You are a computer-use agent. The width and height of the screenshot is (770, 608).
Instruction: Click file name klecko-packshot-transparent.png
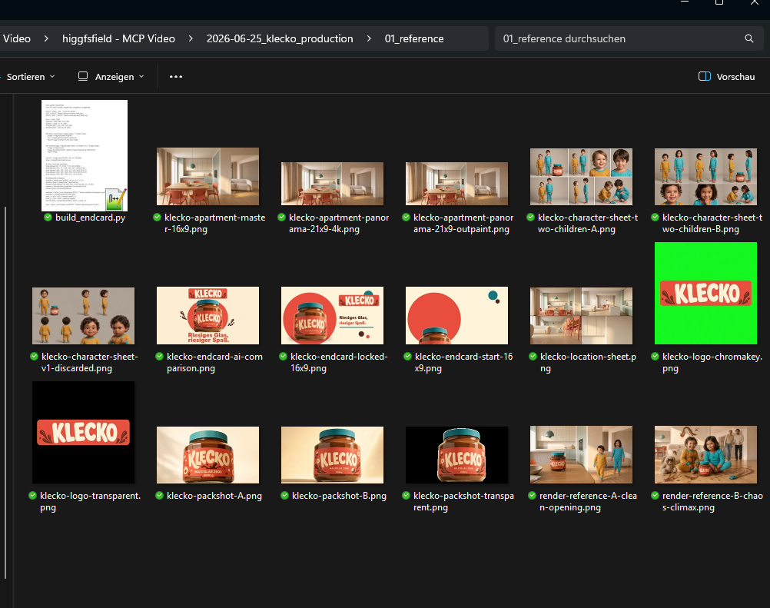pyautogui.click(x=463, y=501)
